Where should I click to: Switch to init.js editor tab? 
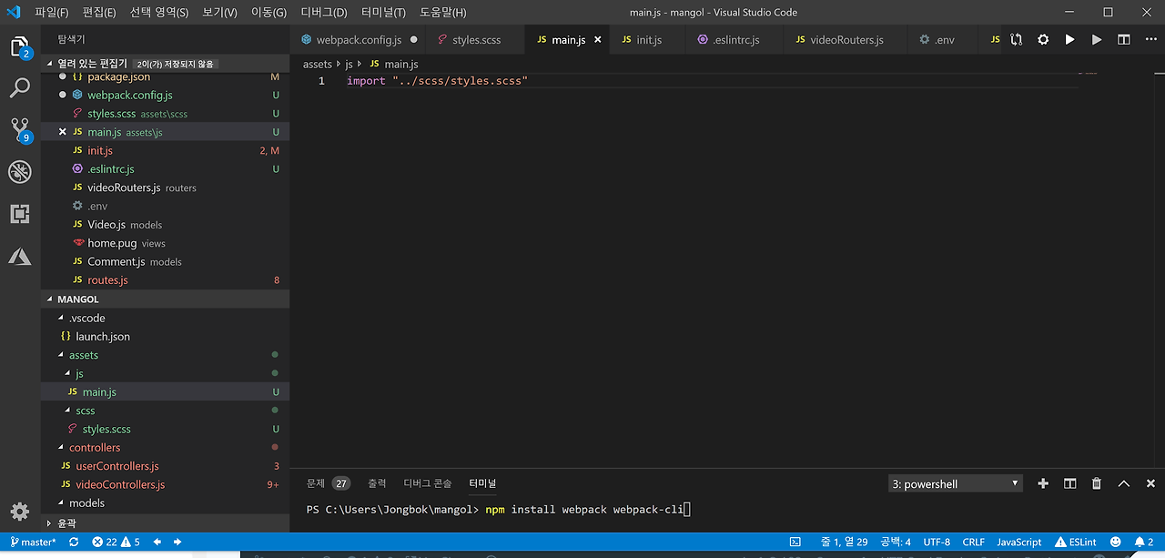click(x=648, y=40)
